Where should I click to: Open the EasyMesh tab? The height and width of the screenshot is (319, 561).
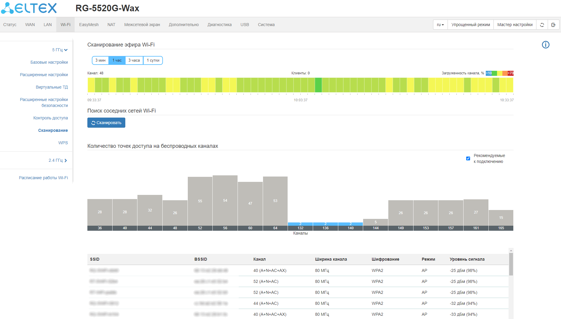(x=89, y=25)
